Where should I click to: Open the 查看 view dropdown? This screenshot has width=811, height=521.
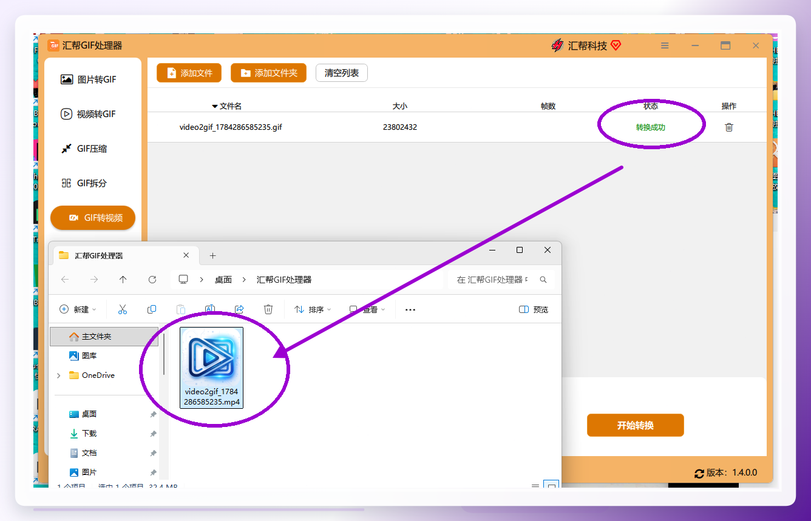coord(367,309)
